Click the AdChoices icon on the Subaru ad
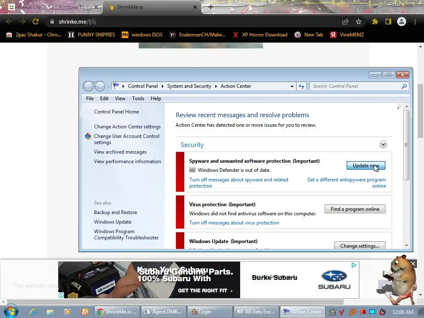The width and height of the screenshot is (424, 318). pyautogui.click(x=354, y=265)
